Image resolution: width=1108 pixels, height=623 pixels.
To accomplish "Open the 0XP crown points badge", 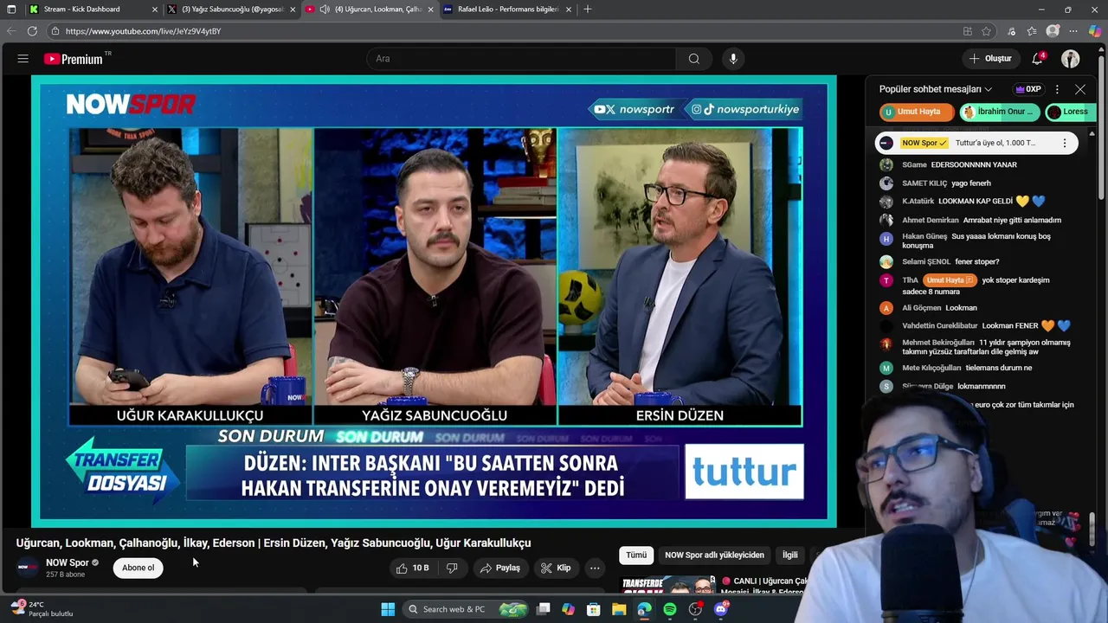I will [x=1028, y=89].
